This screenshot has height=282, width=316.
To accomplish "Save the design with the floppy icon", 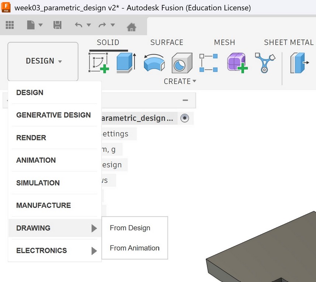I will click(58, 25).
